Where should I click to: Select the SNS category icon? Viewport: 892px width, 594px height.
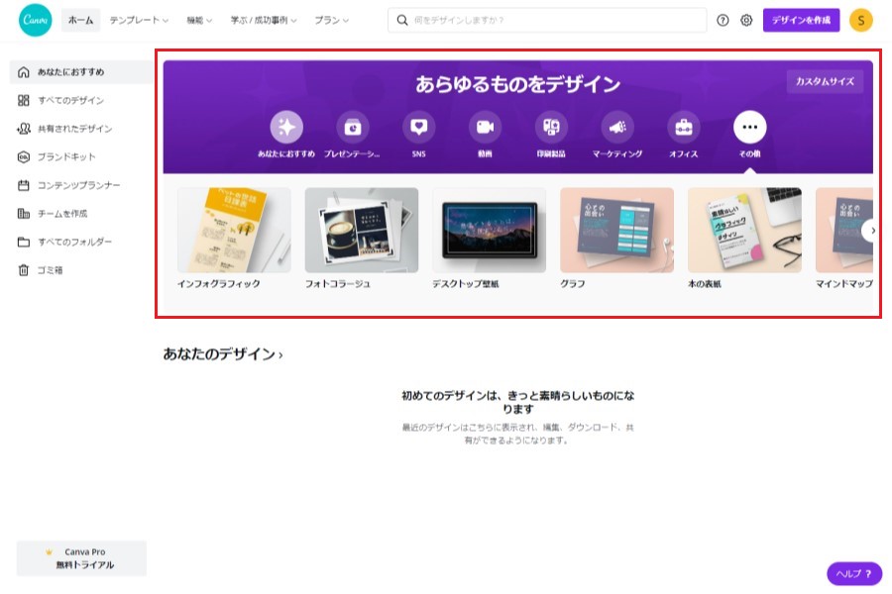[x=419, y=127]
